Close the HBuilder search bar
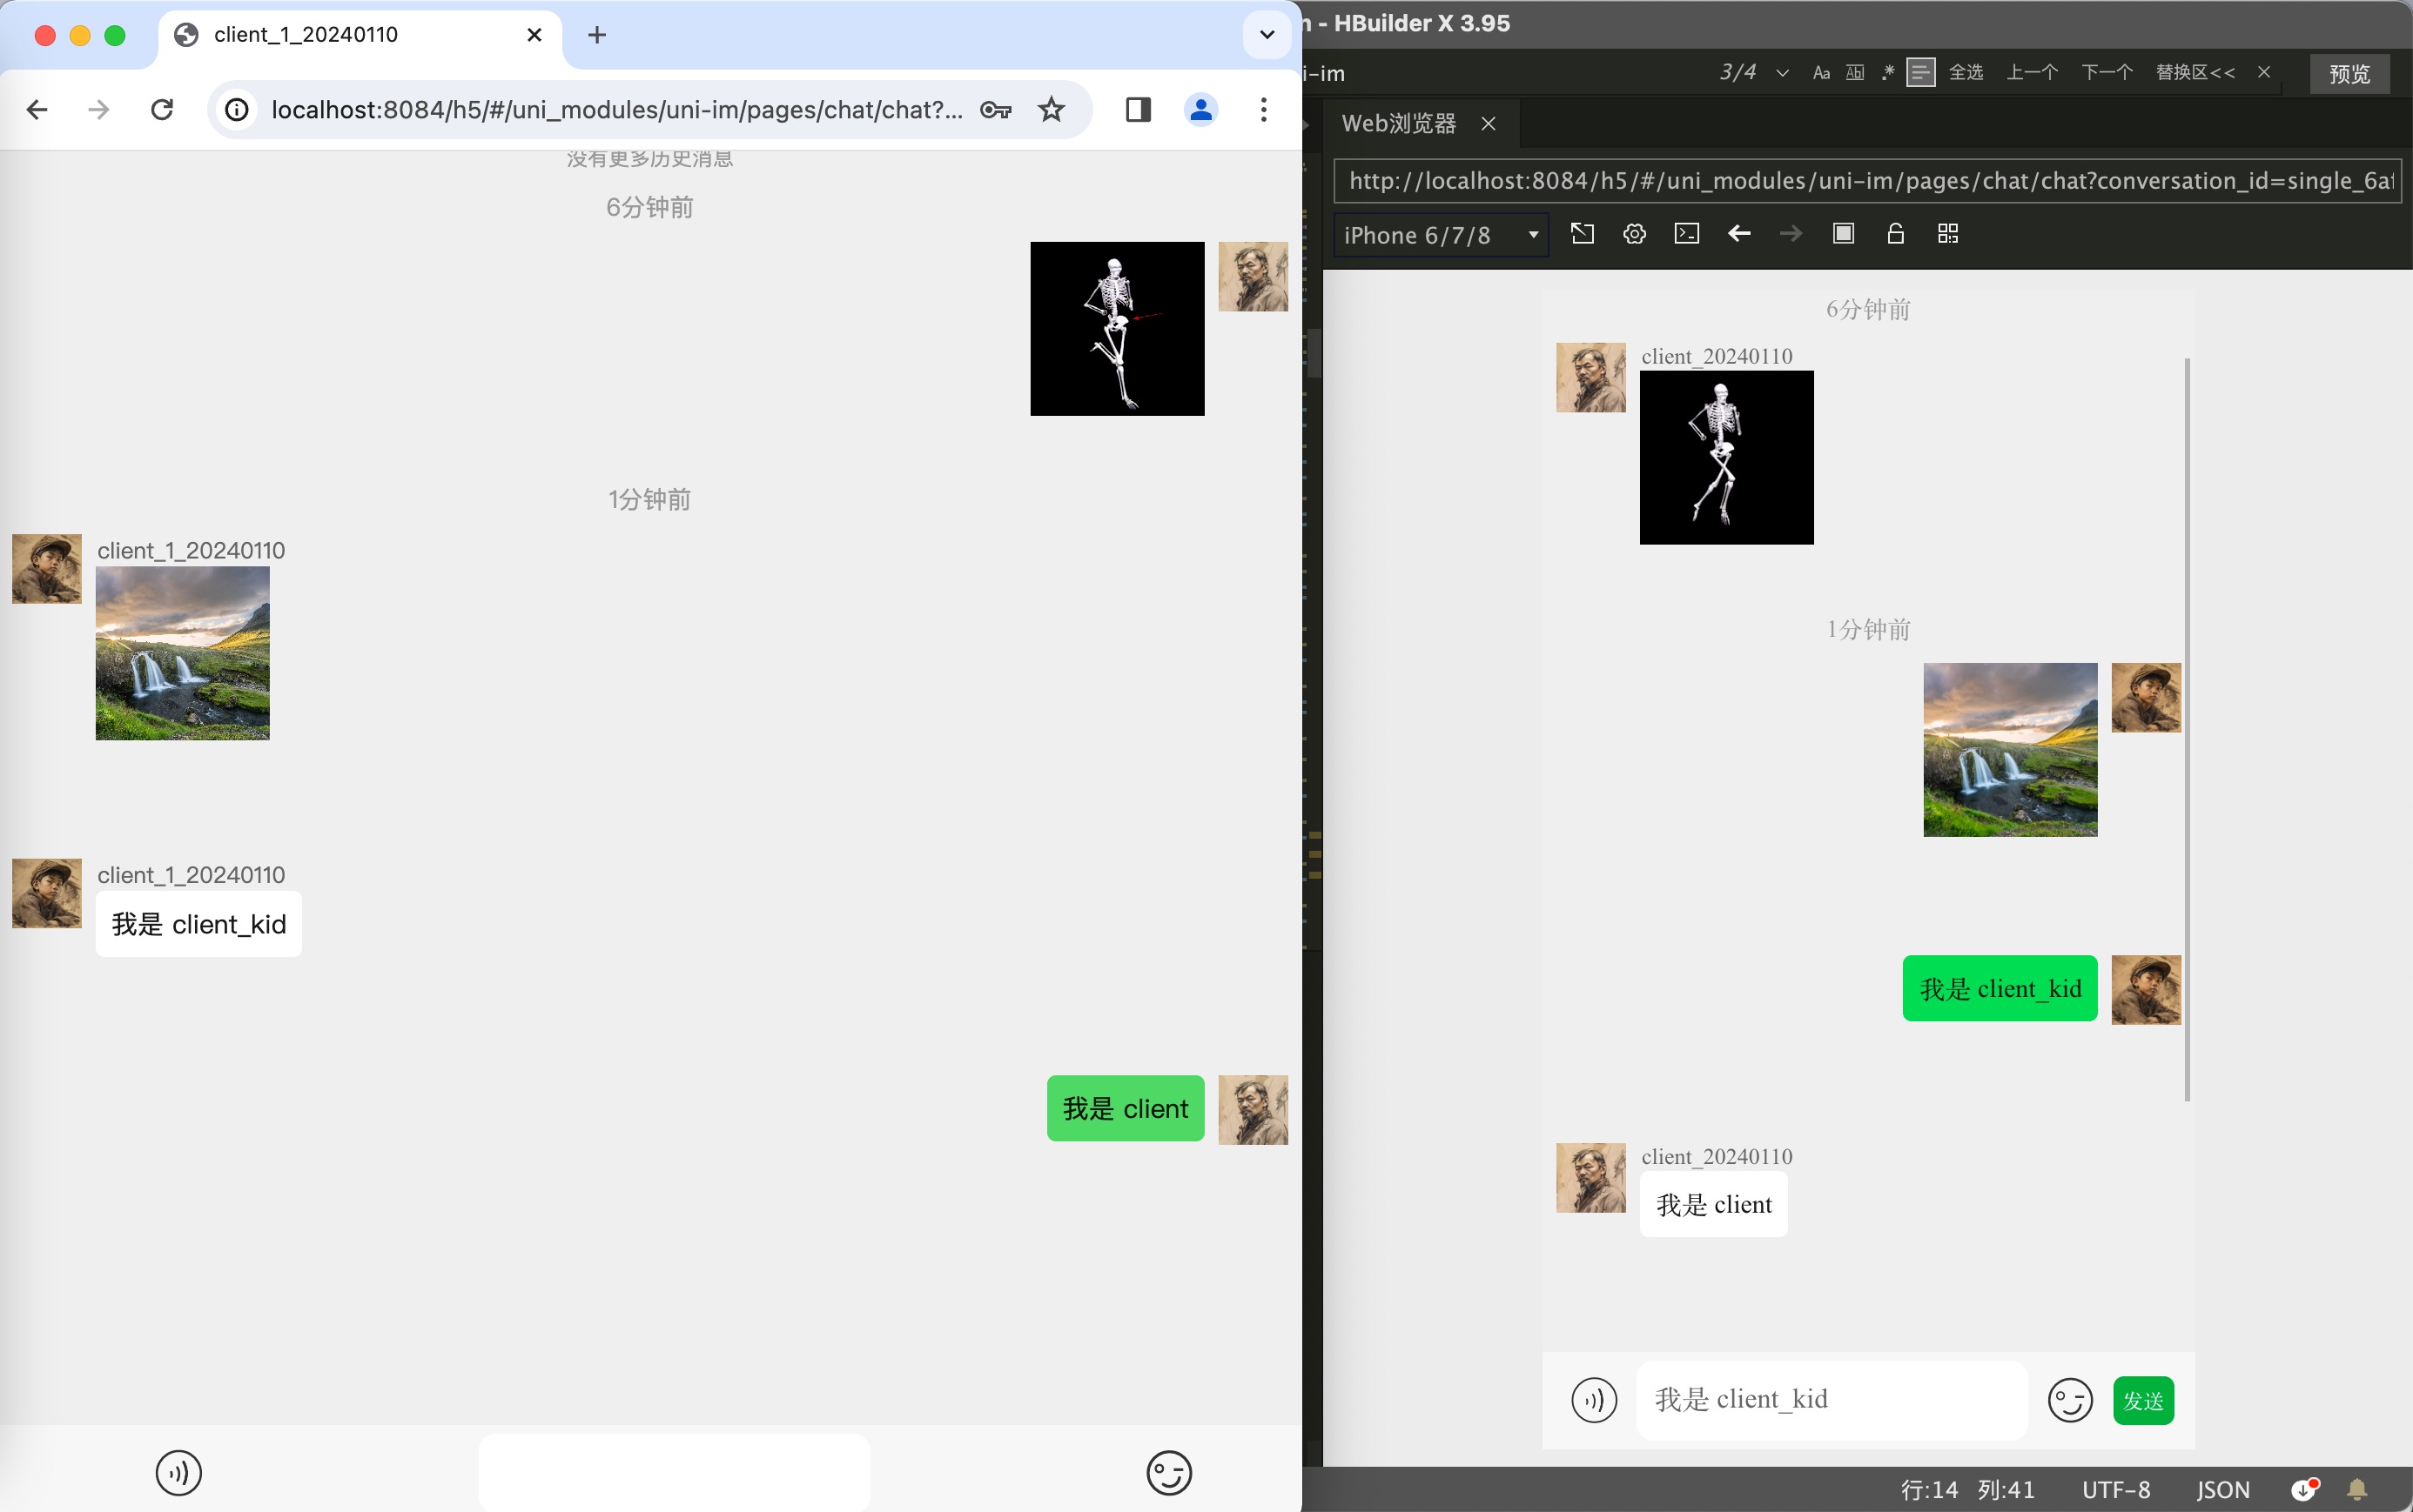The width and height of the screenshot is (2413, 1512). point(2263,72)
